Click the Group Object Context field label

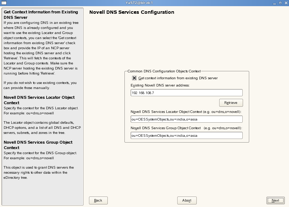pyautogui.click(x=186, y=128)
